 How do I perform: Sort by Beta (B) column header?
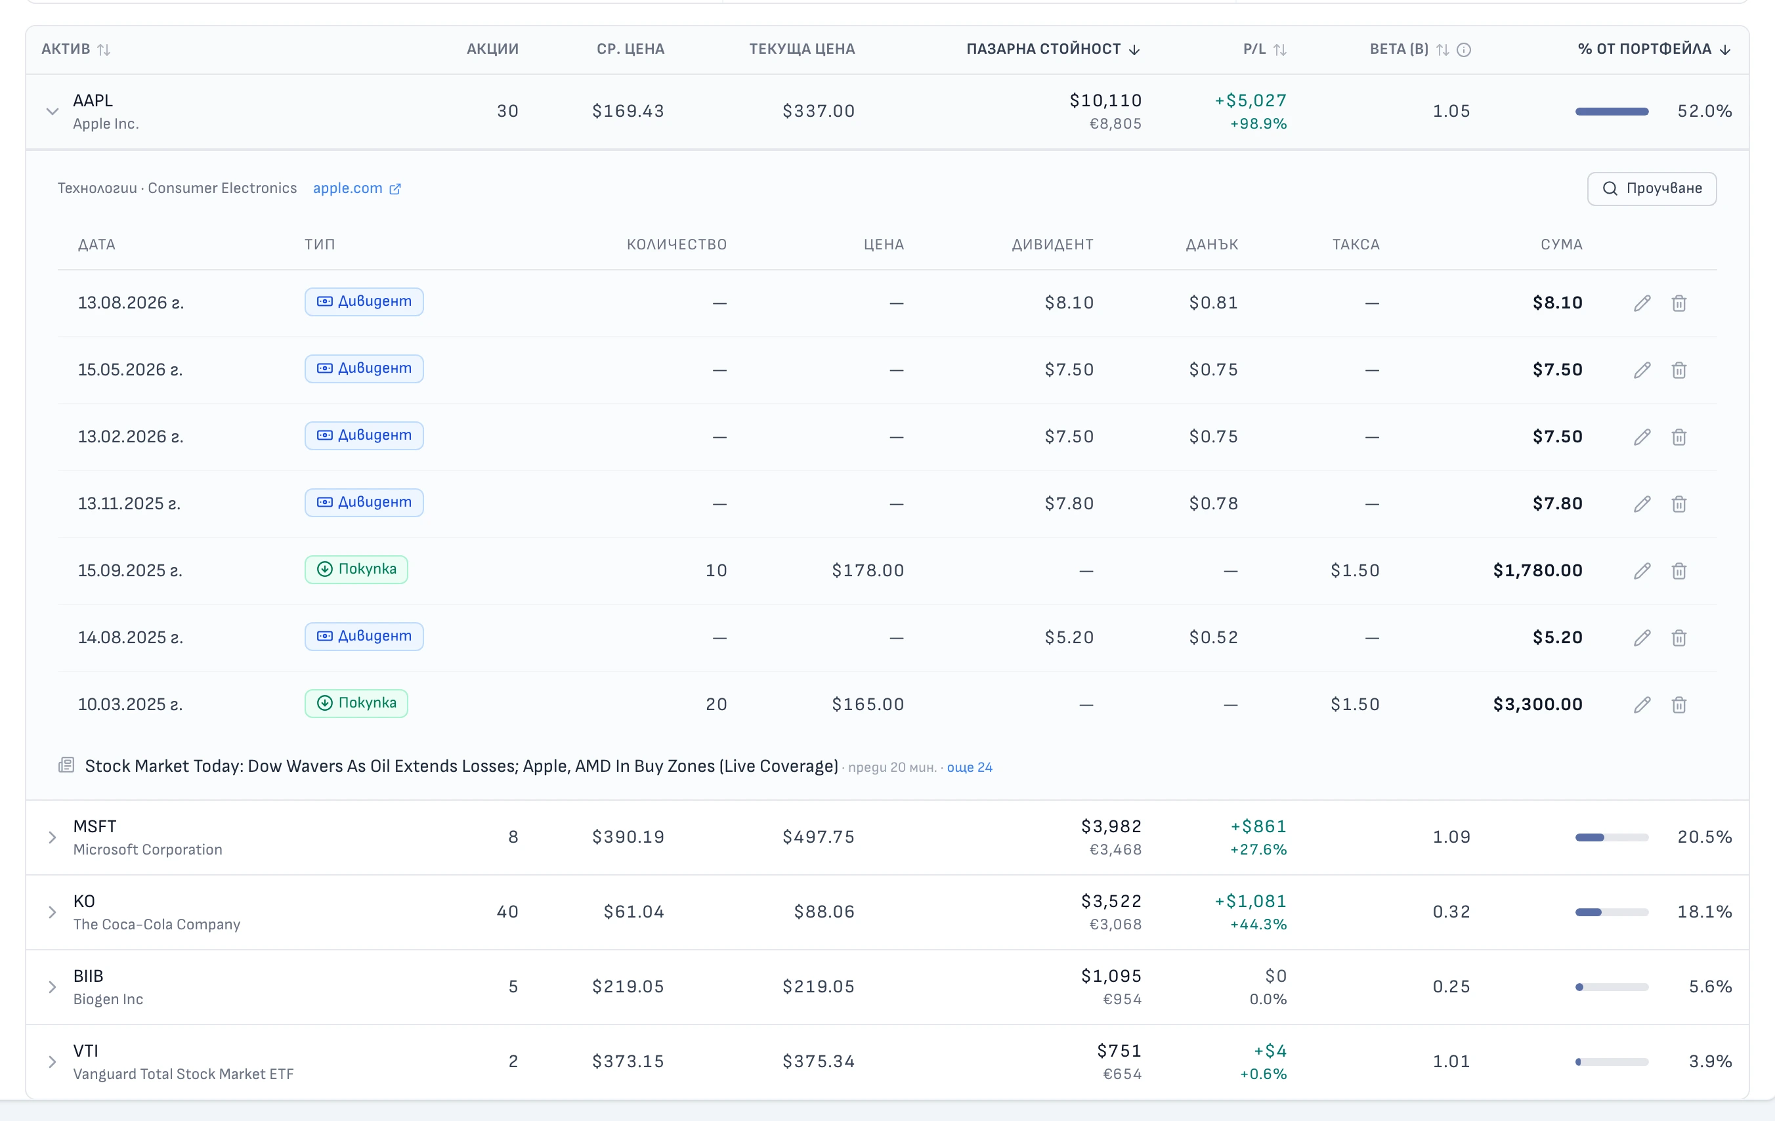[x=1409, y=49]
